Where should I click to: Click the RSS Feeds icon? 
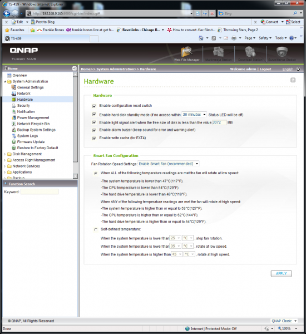click(214, 38)
